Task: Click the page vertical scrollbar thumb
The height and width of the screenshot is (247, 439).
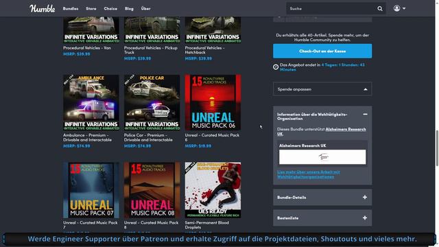Action: coord(437,148)
